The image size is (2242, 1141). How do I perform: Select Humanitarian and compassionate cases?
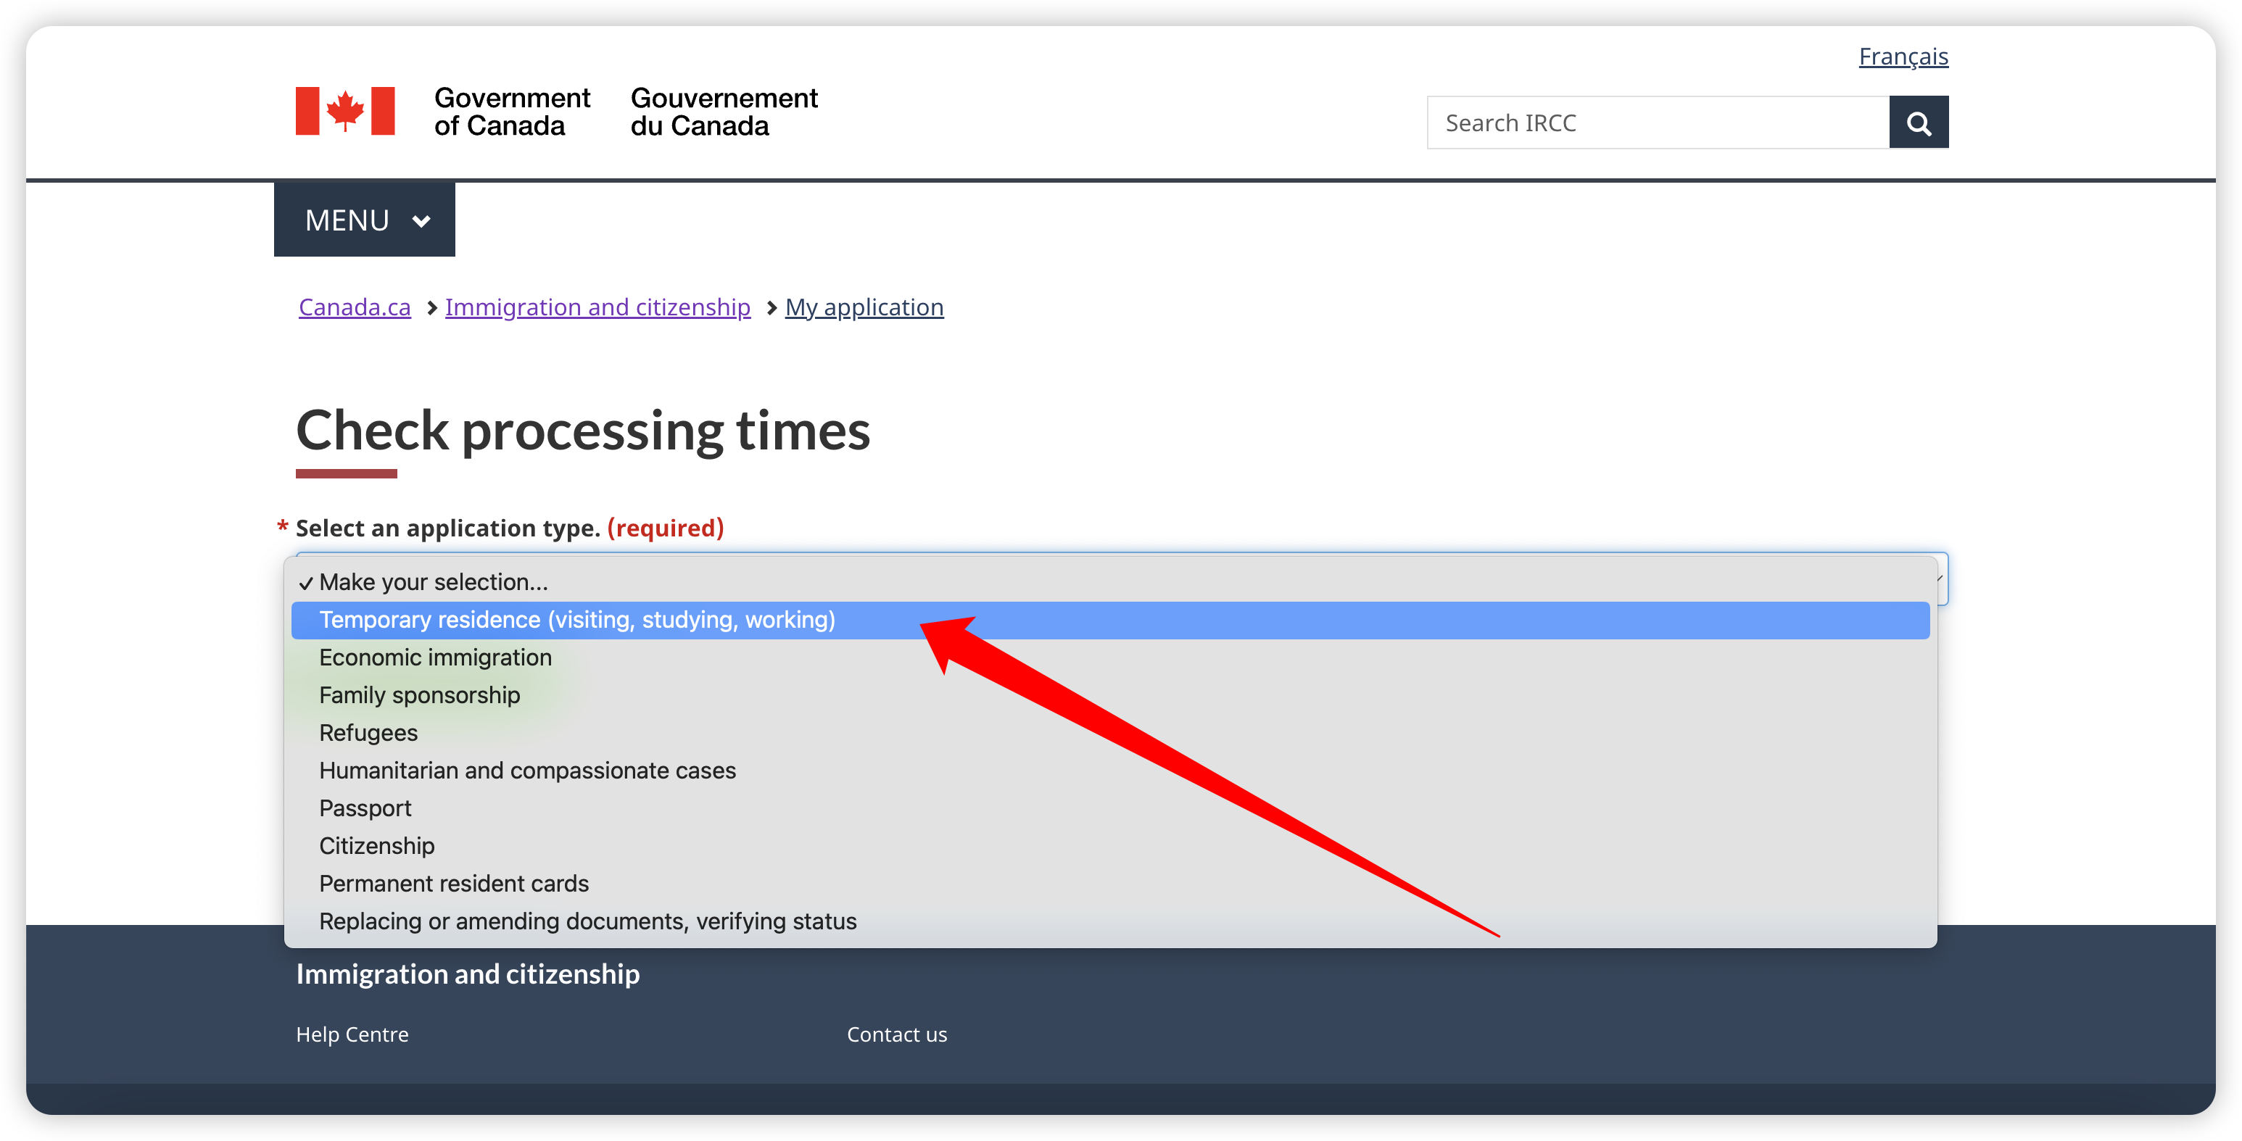pyautogui.click(x=1111, y=771)
